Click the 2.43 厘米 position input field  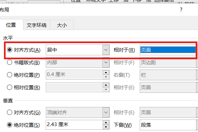pyautogui.click(x=74, y=125)
